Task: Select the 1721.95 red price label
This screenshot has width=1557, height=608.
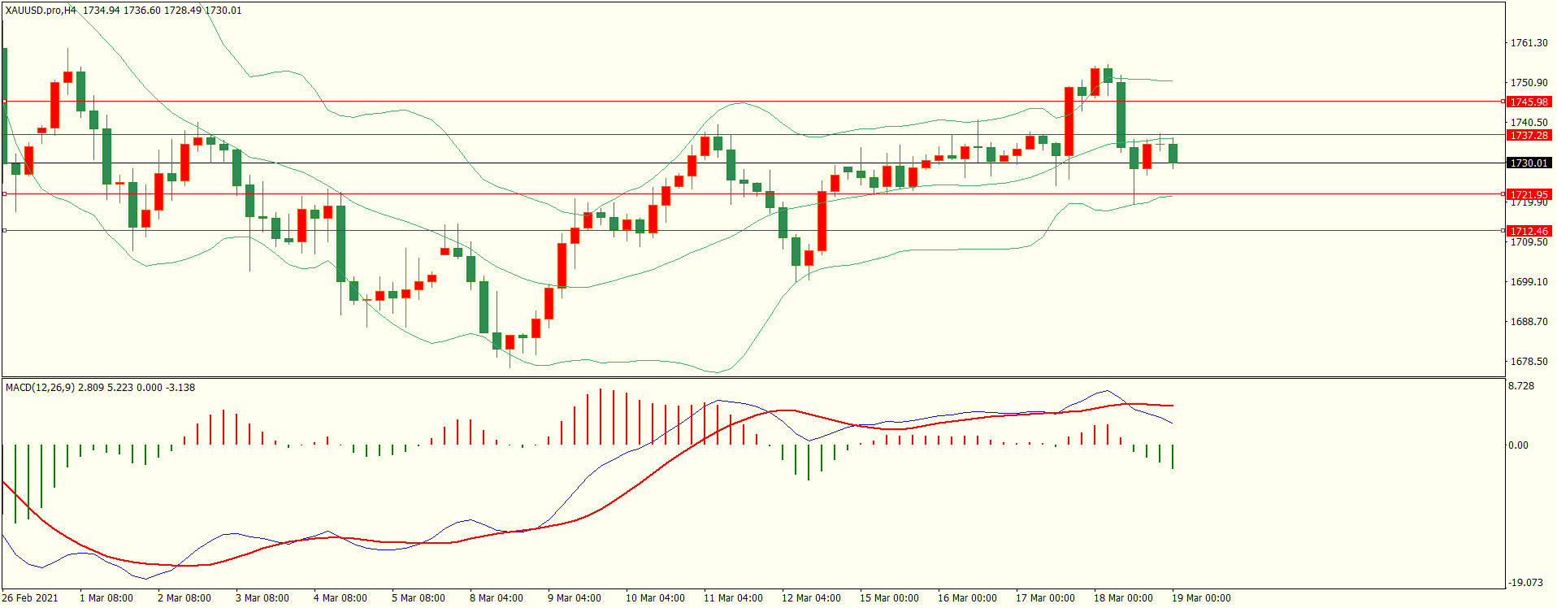Action: 1529,194
